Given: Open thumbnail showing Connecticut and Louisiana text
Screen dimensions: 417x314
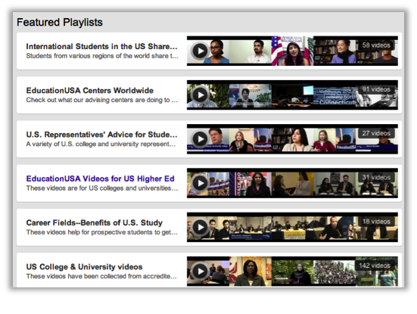Looking at the screenshot, I should tap(335, 95).
